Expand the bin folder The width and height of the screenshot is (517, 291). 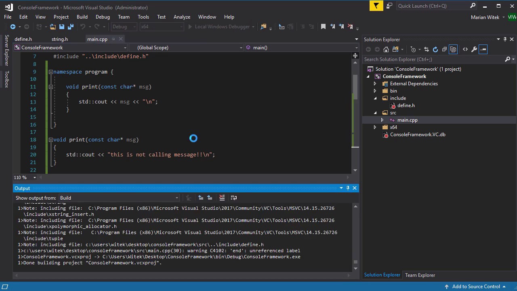tap(375, 91)
